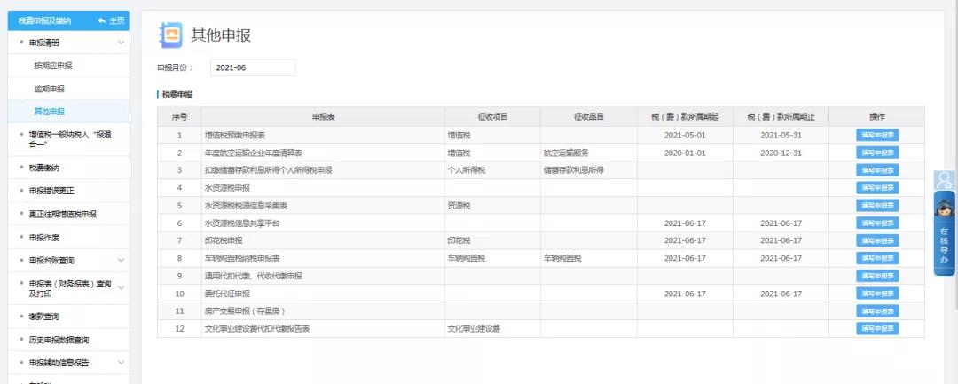Open the 按期应申报 submenu item
The height and width of the screenshot is (384, 958).
click(x=53, y=66)
